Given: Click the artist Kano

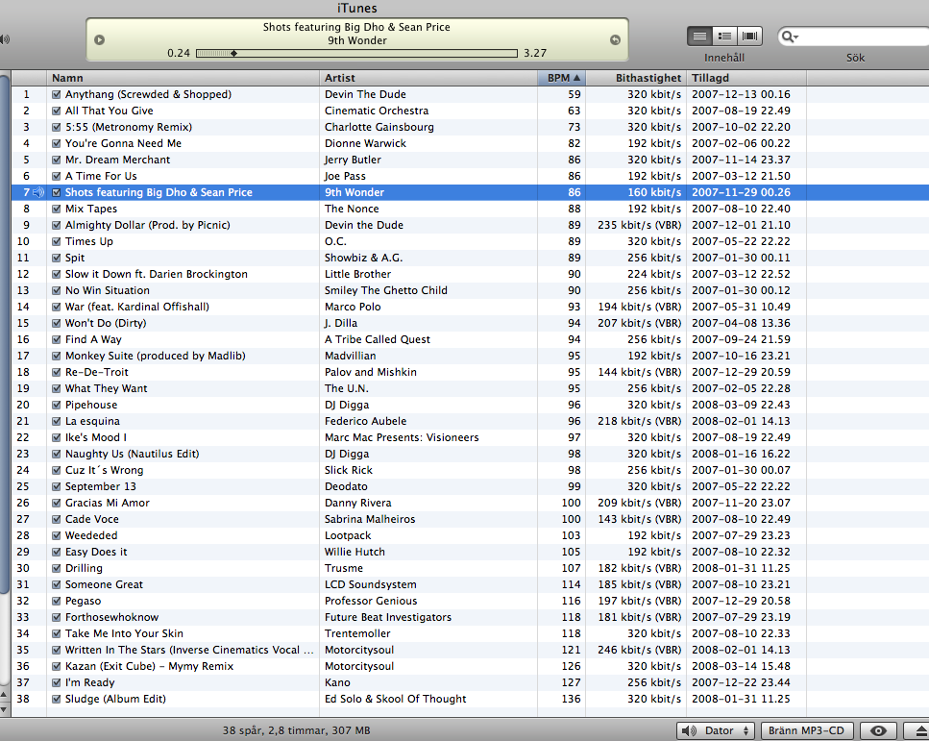Looking at the screenshot, I should 337,682.
